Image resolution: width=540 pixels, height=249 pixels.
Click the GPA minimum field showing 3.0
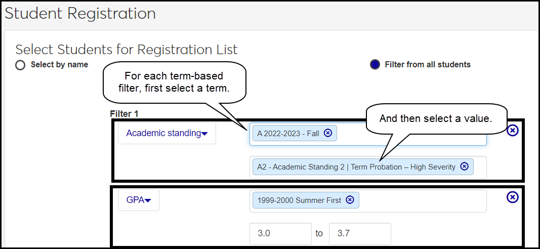coord(280,233)
